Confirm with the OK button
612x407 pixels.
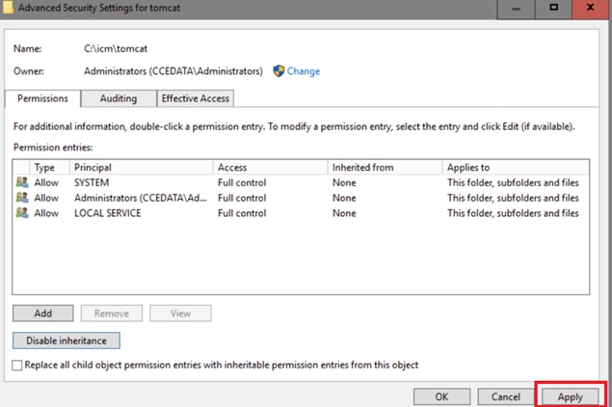(441, 396)
